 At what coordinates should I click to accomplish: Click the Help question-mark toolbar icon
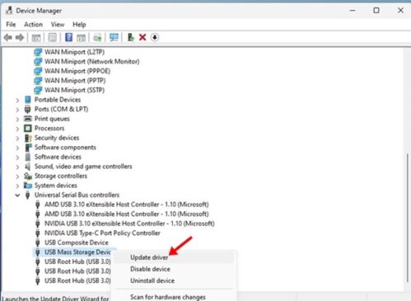coord(68,37)
